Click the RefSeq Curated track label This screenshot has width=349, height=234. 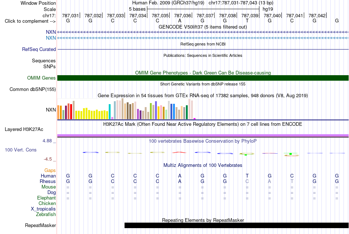point(39,50)
